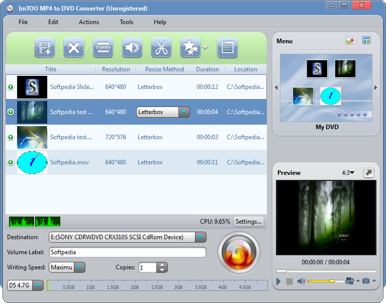The height and width of the screenshot is (303, 386).
Task: Open the Clip scissors tool
Action: click(161, 48)
